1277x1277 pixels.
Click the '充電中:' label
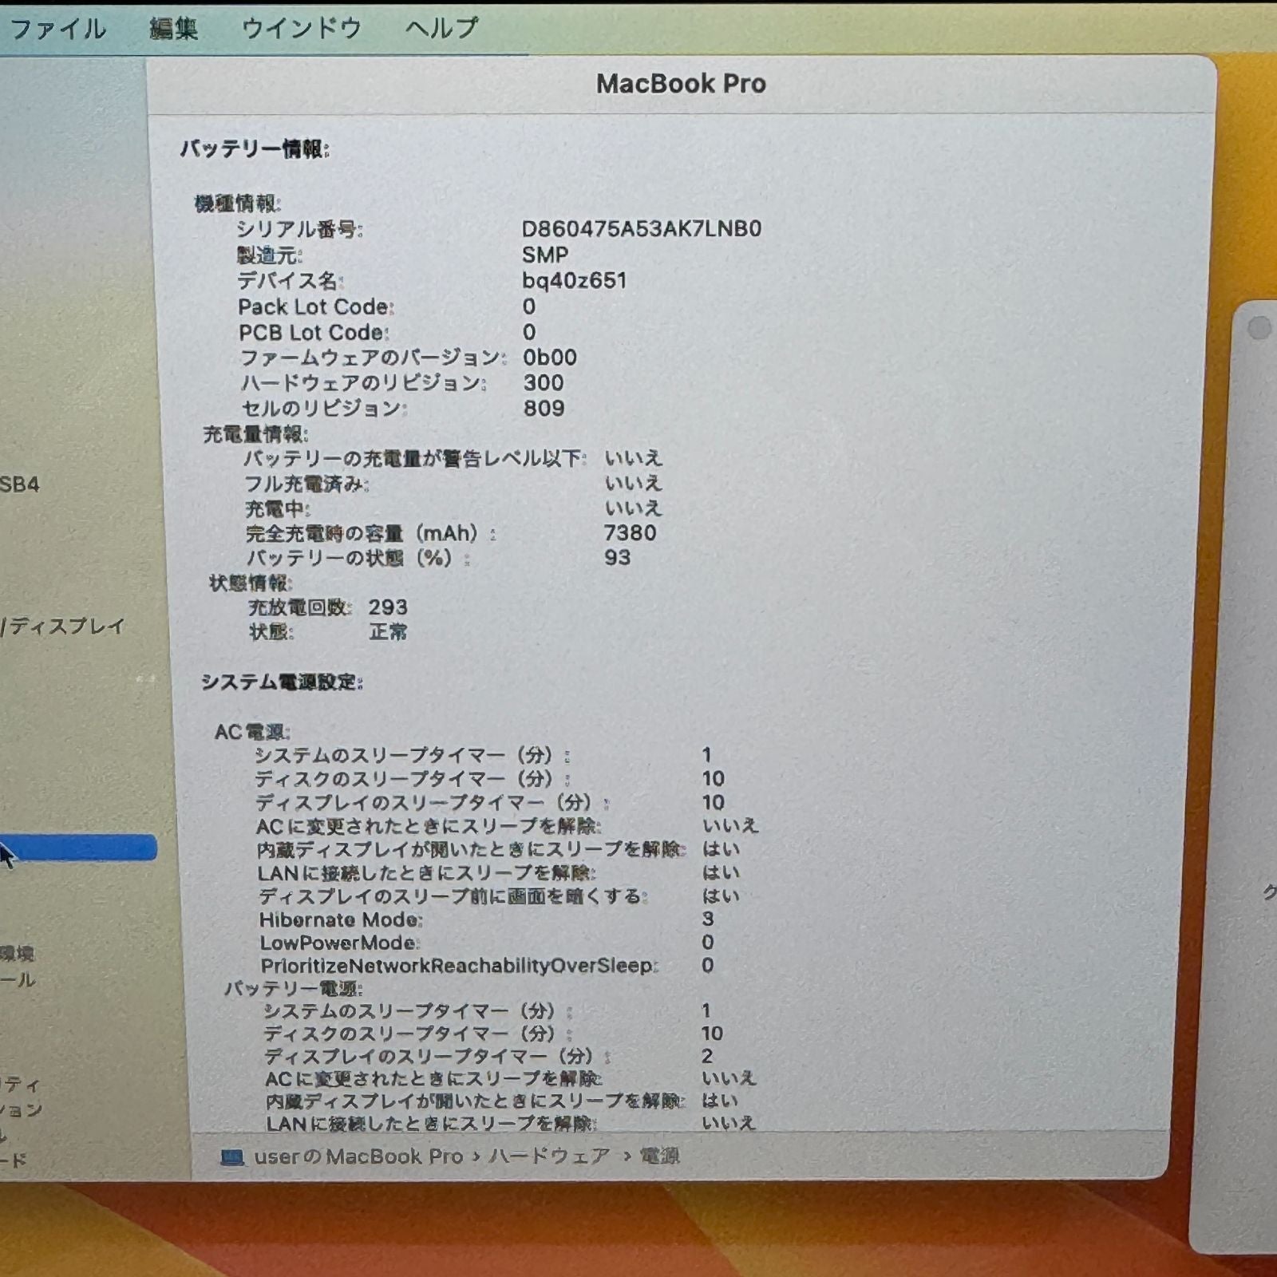pyautogui.click(x=278, y=509)
